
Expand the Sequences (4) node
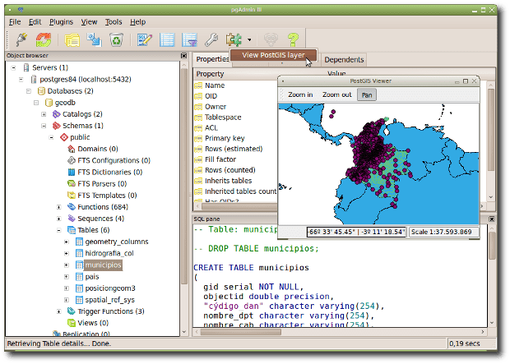[59, 219]
